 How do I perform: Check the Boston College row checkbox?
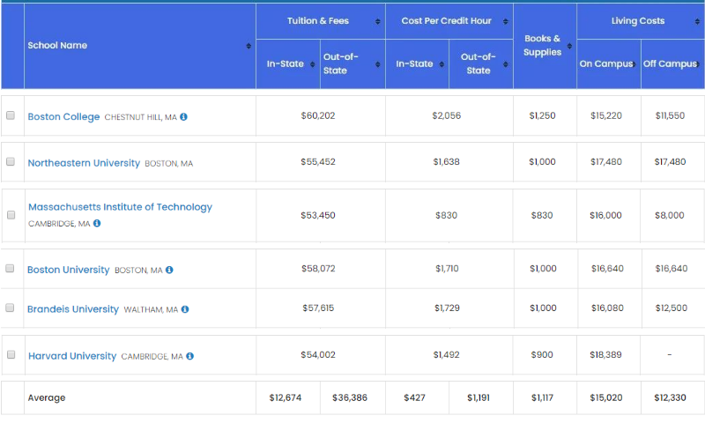coord(11,115)
